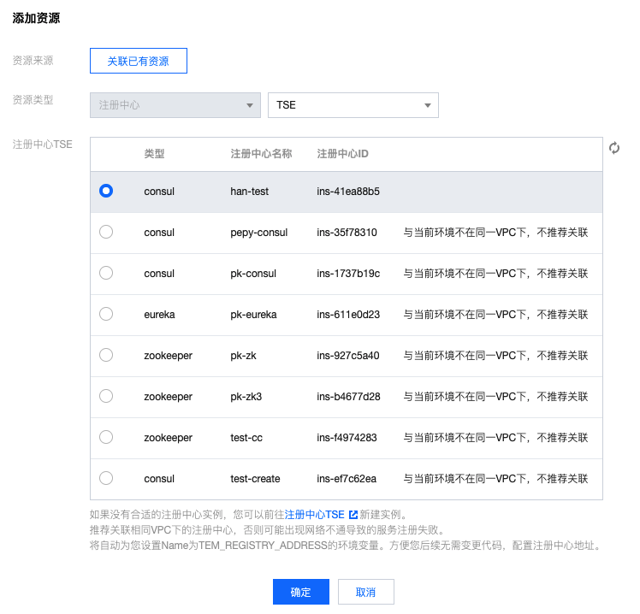This screenshot has height=614, width=640.
Task: Click ID ins-ef7c62ea
Action: tap(347, 479)
